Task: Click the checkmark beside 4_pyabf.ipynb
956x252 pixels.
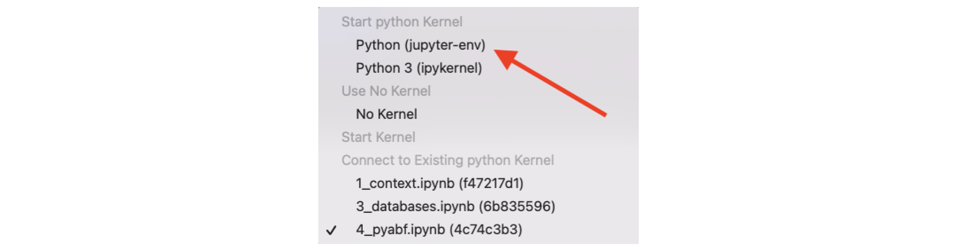Action: click(x=332, y=230)
